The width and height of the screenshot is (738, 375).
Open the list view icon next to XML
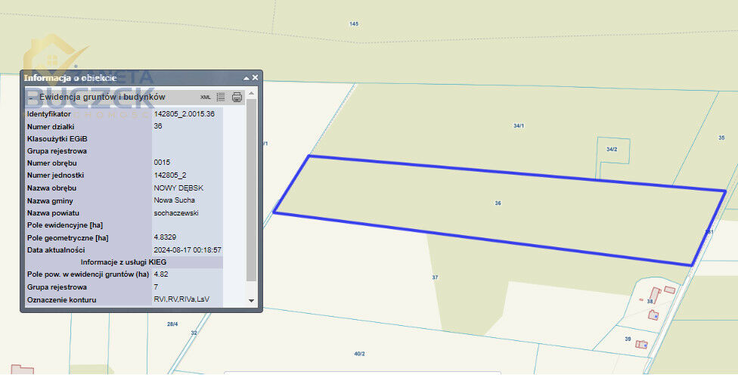[x=221, y=98]
